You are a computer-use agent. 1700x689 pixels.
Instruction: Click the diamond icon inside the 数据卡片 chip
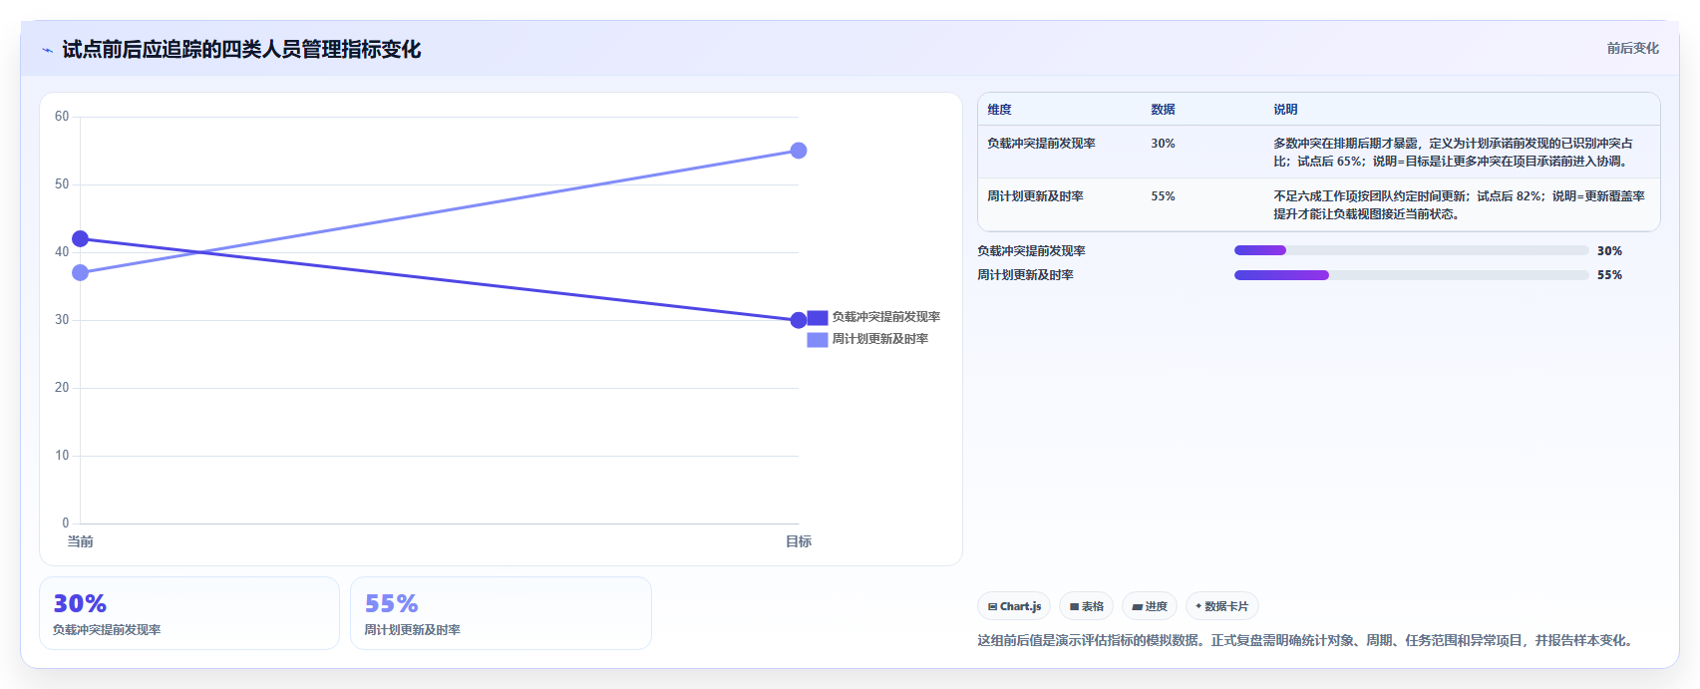click(x=1198, y=606)
